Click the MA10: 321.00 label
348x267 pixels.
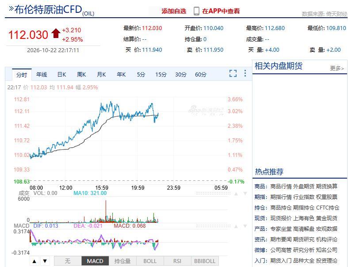click(x=90, y=193)
